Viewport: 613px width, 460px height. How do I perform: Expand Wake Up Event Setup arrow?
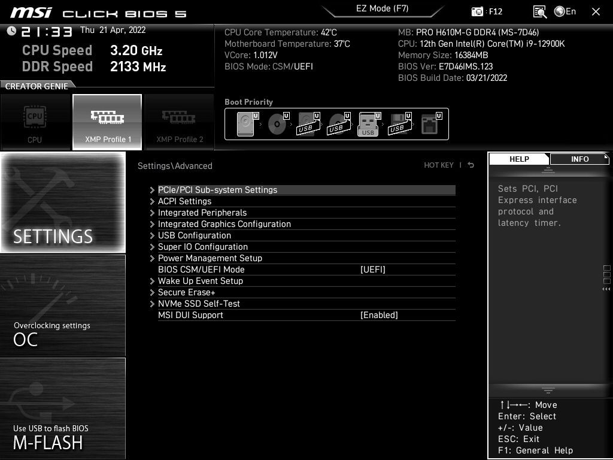coord(152,281)
